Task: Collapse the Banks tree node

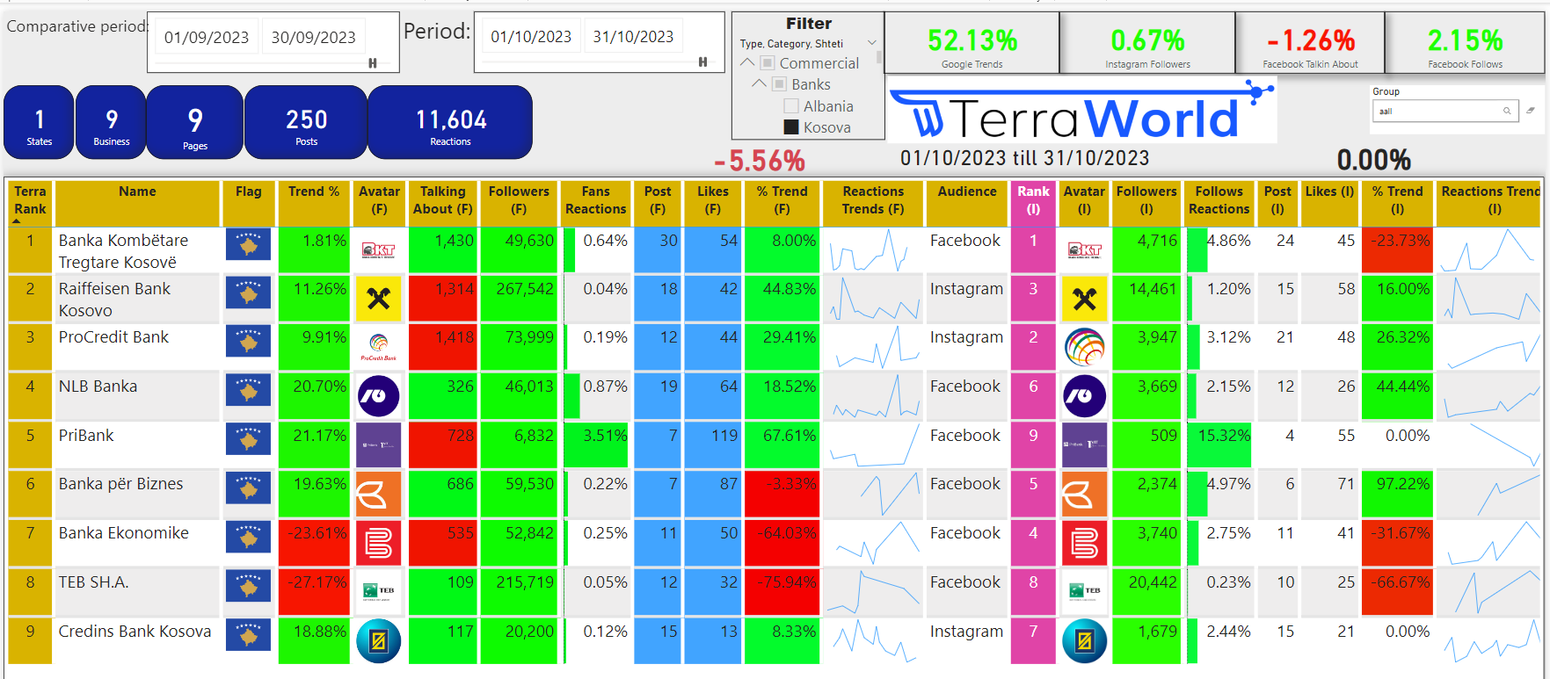Action: pos(760,83)
